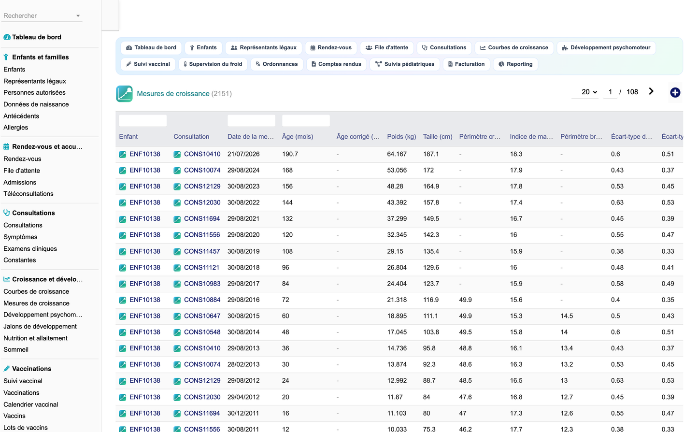Open the Rechercher search dropdown
The height and width of the screenshot is (432, 698).
coord(42,15)
